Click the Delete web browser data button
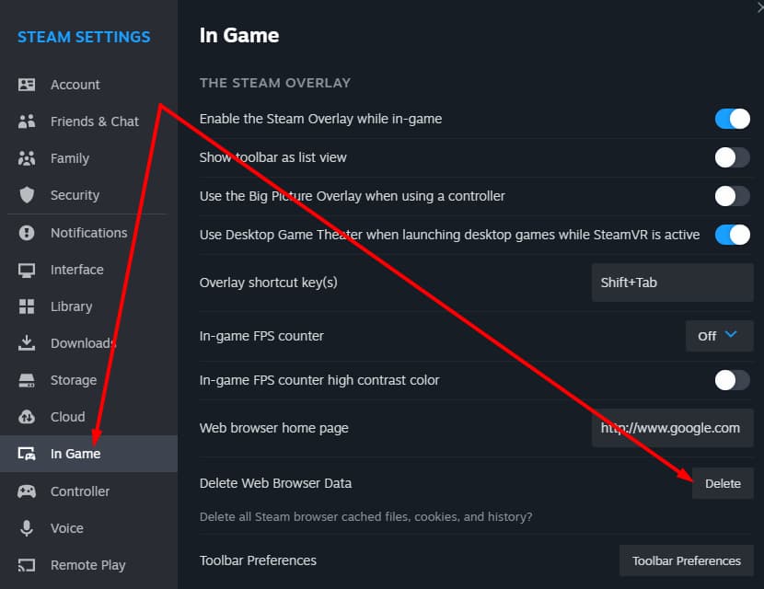 [723, 482]
